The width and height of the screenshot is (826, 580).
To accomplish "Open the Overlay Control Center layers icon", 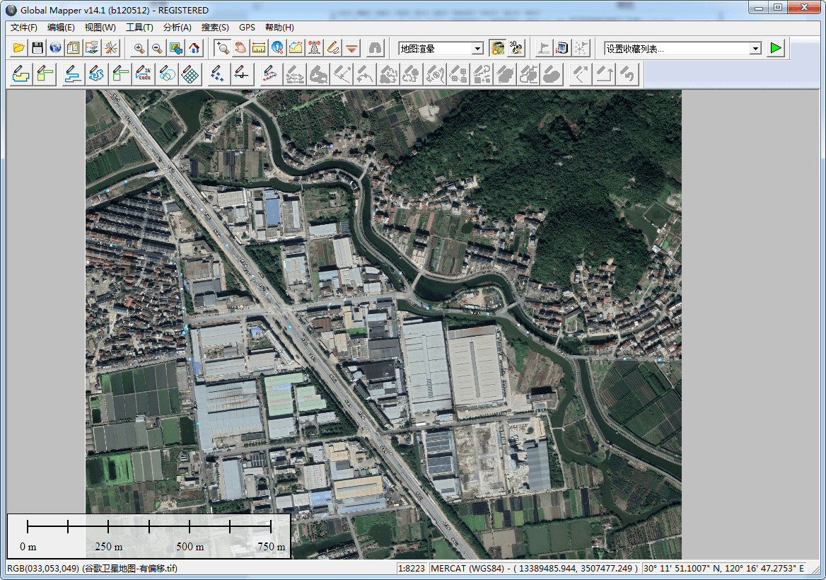I will [x=92, y=48].
